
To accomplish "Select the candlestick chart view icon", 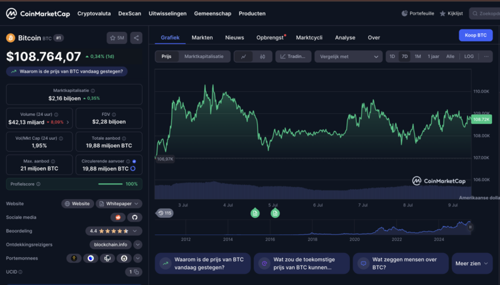I will pyautogui.click(x=263, y=57).
